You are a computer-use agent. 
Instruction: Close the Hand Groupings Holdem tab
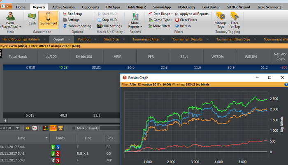pos(44,39)
